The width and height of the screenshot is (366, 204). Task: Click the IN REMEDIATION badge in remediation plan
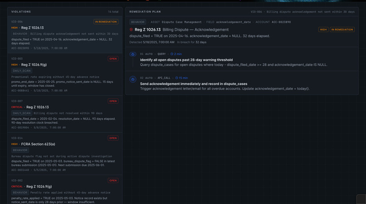tap(342, 29)
